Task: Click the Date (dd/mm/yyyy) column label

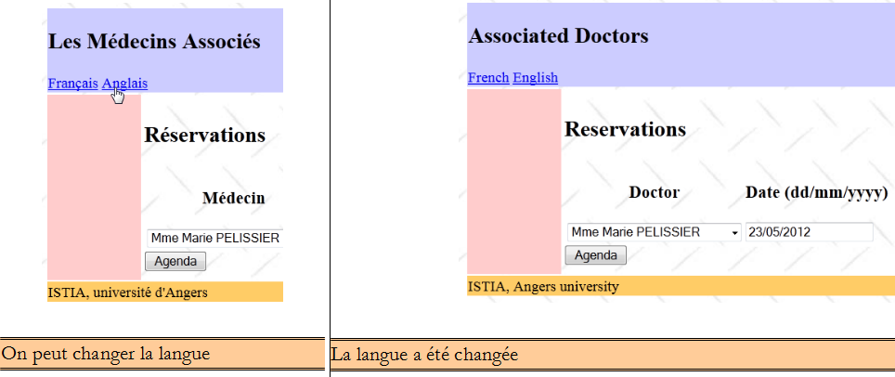Action: [x=816, y=193]
